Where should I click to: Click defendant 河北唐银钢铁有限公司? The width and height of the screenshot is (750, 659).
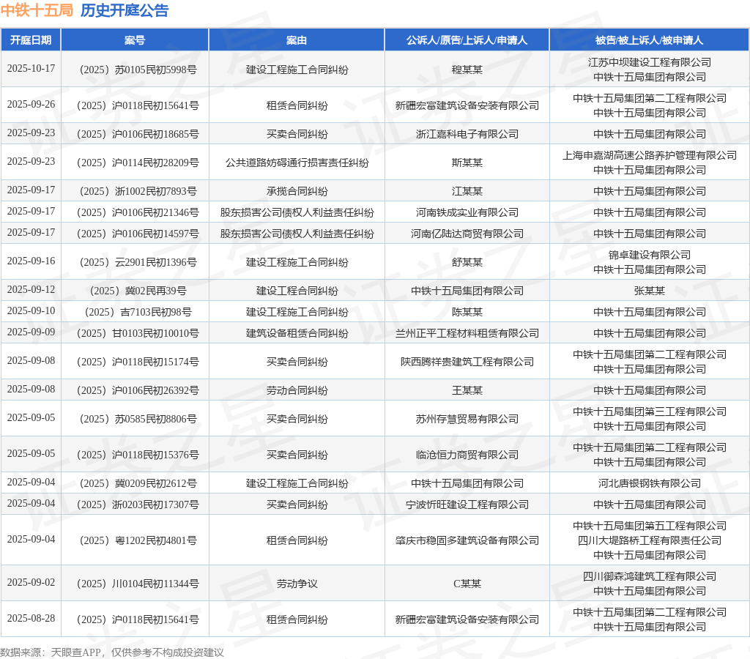pos(650,483)
